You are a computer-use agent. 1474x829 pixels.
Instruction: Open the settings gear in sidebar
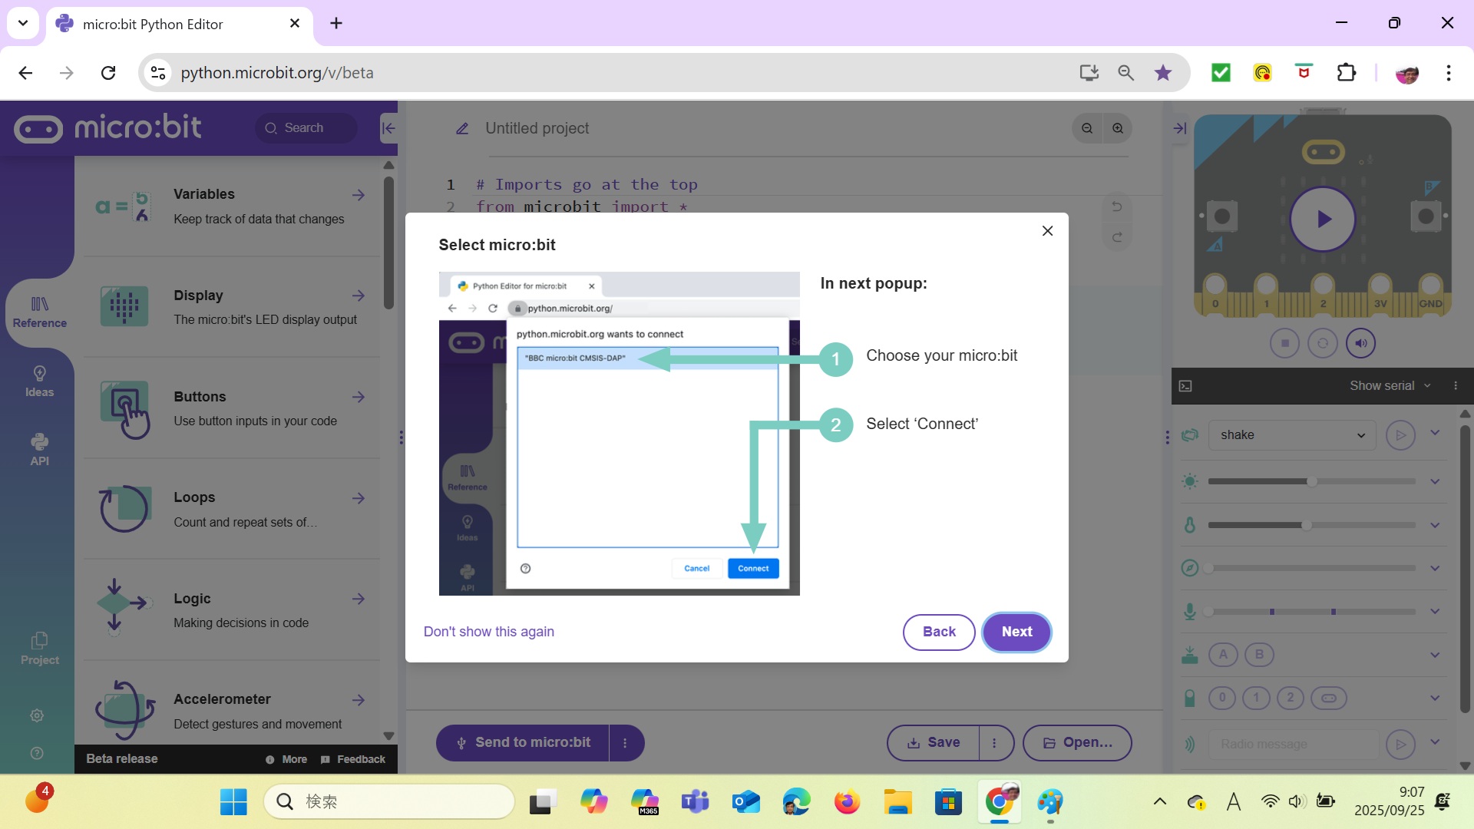[37, 715]
